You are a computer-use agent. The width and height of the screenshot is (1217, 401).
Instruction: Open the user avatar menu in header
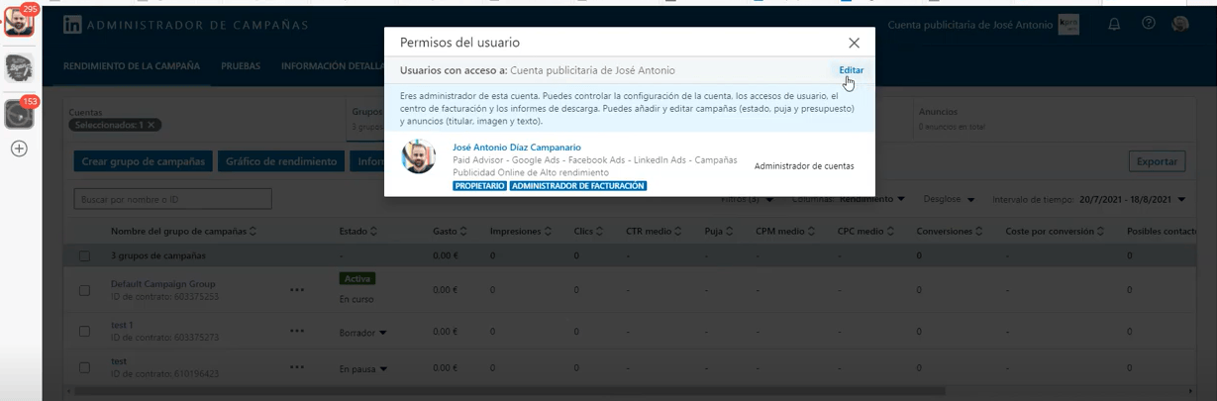pos(1179,24)
